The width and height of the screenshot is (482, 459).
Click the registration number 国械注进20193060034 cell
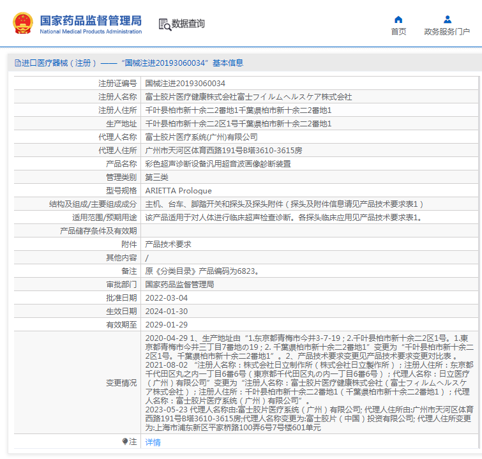click(x=185, y=83)
